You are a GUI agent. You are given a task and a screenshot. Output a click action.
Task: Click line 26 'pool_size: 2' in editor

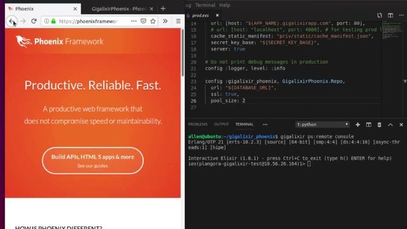[228, 101]
